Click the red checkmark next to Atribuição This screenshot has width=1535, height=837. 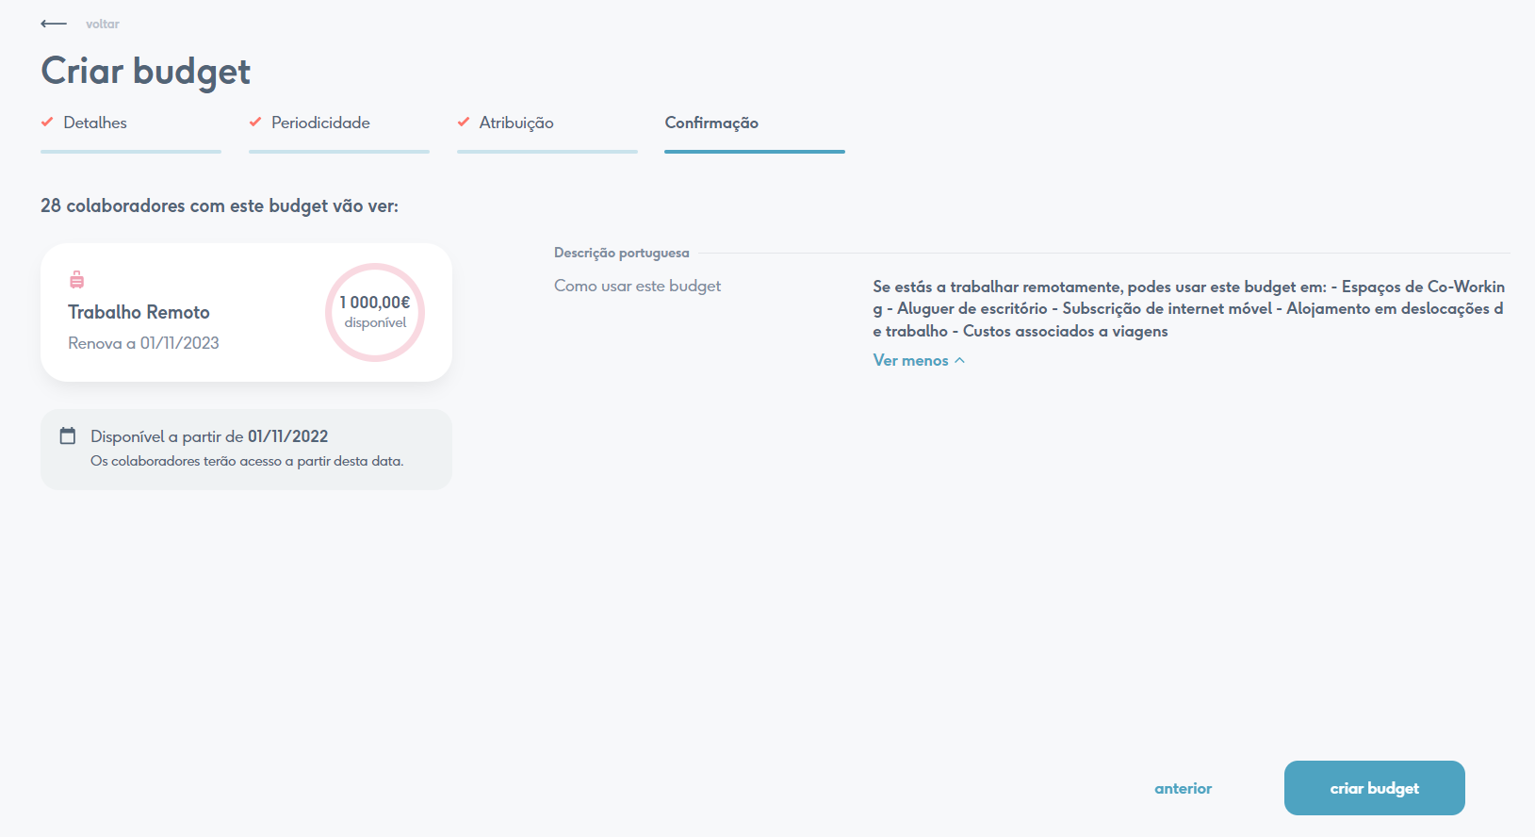tap(464, 122)
